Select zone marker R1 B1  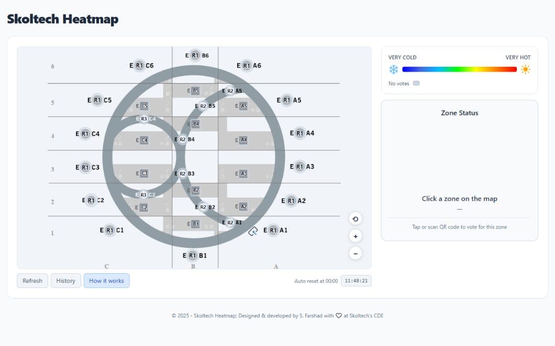point(192,255)
